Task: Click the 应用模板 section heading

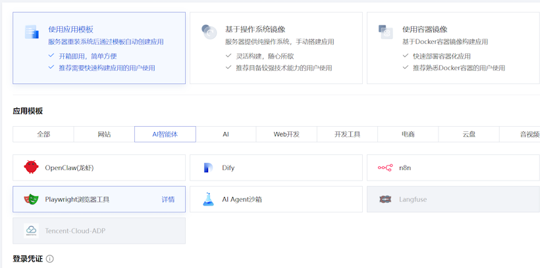Action: [x=28, y=111]
